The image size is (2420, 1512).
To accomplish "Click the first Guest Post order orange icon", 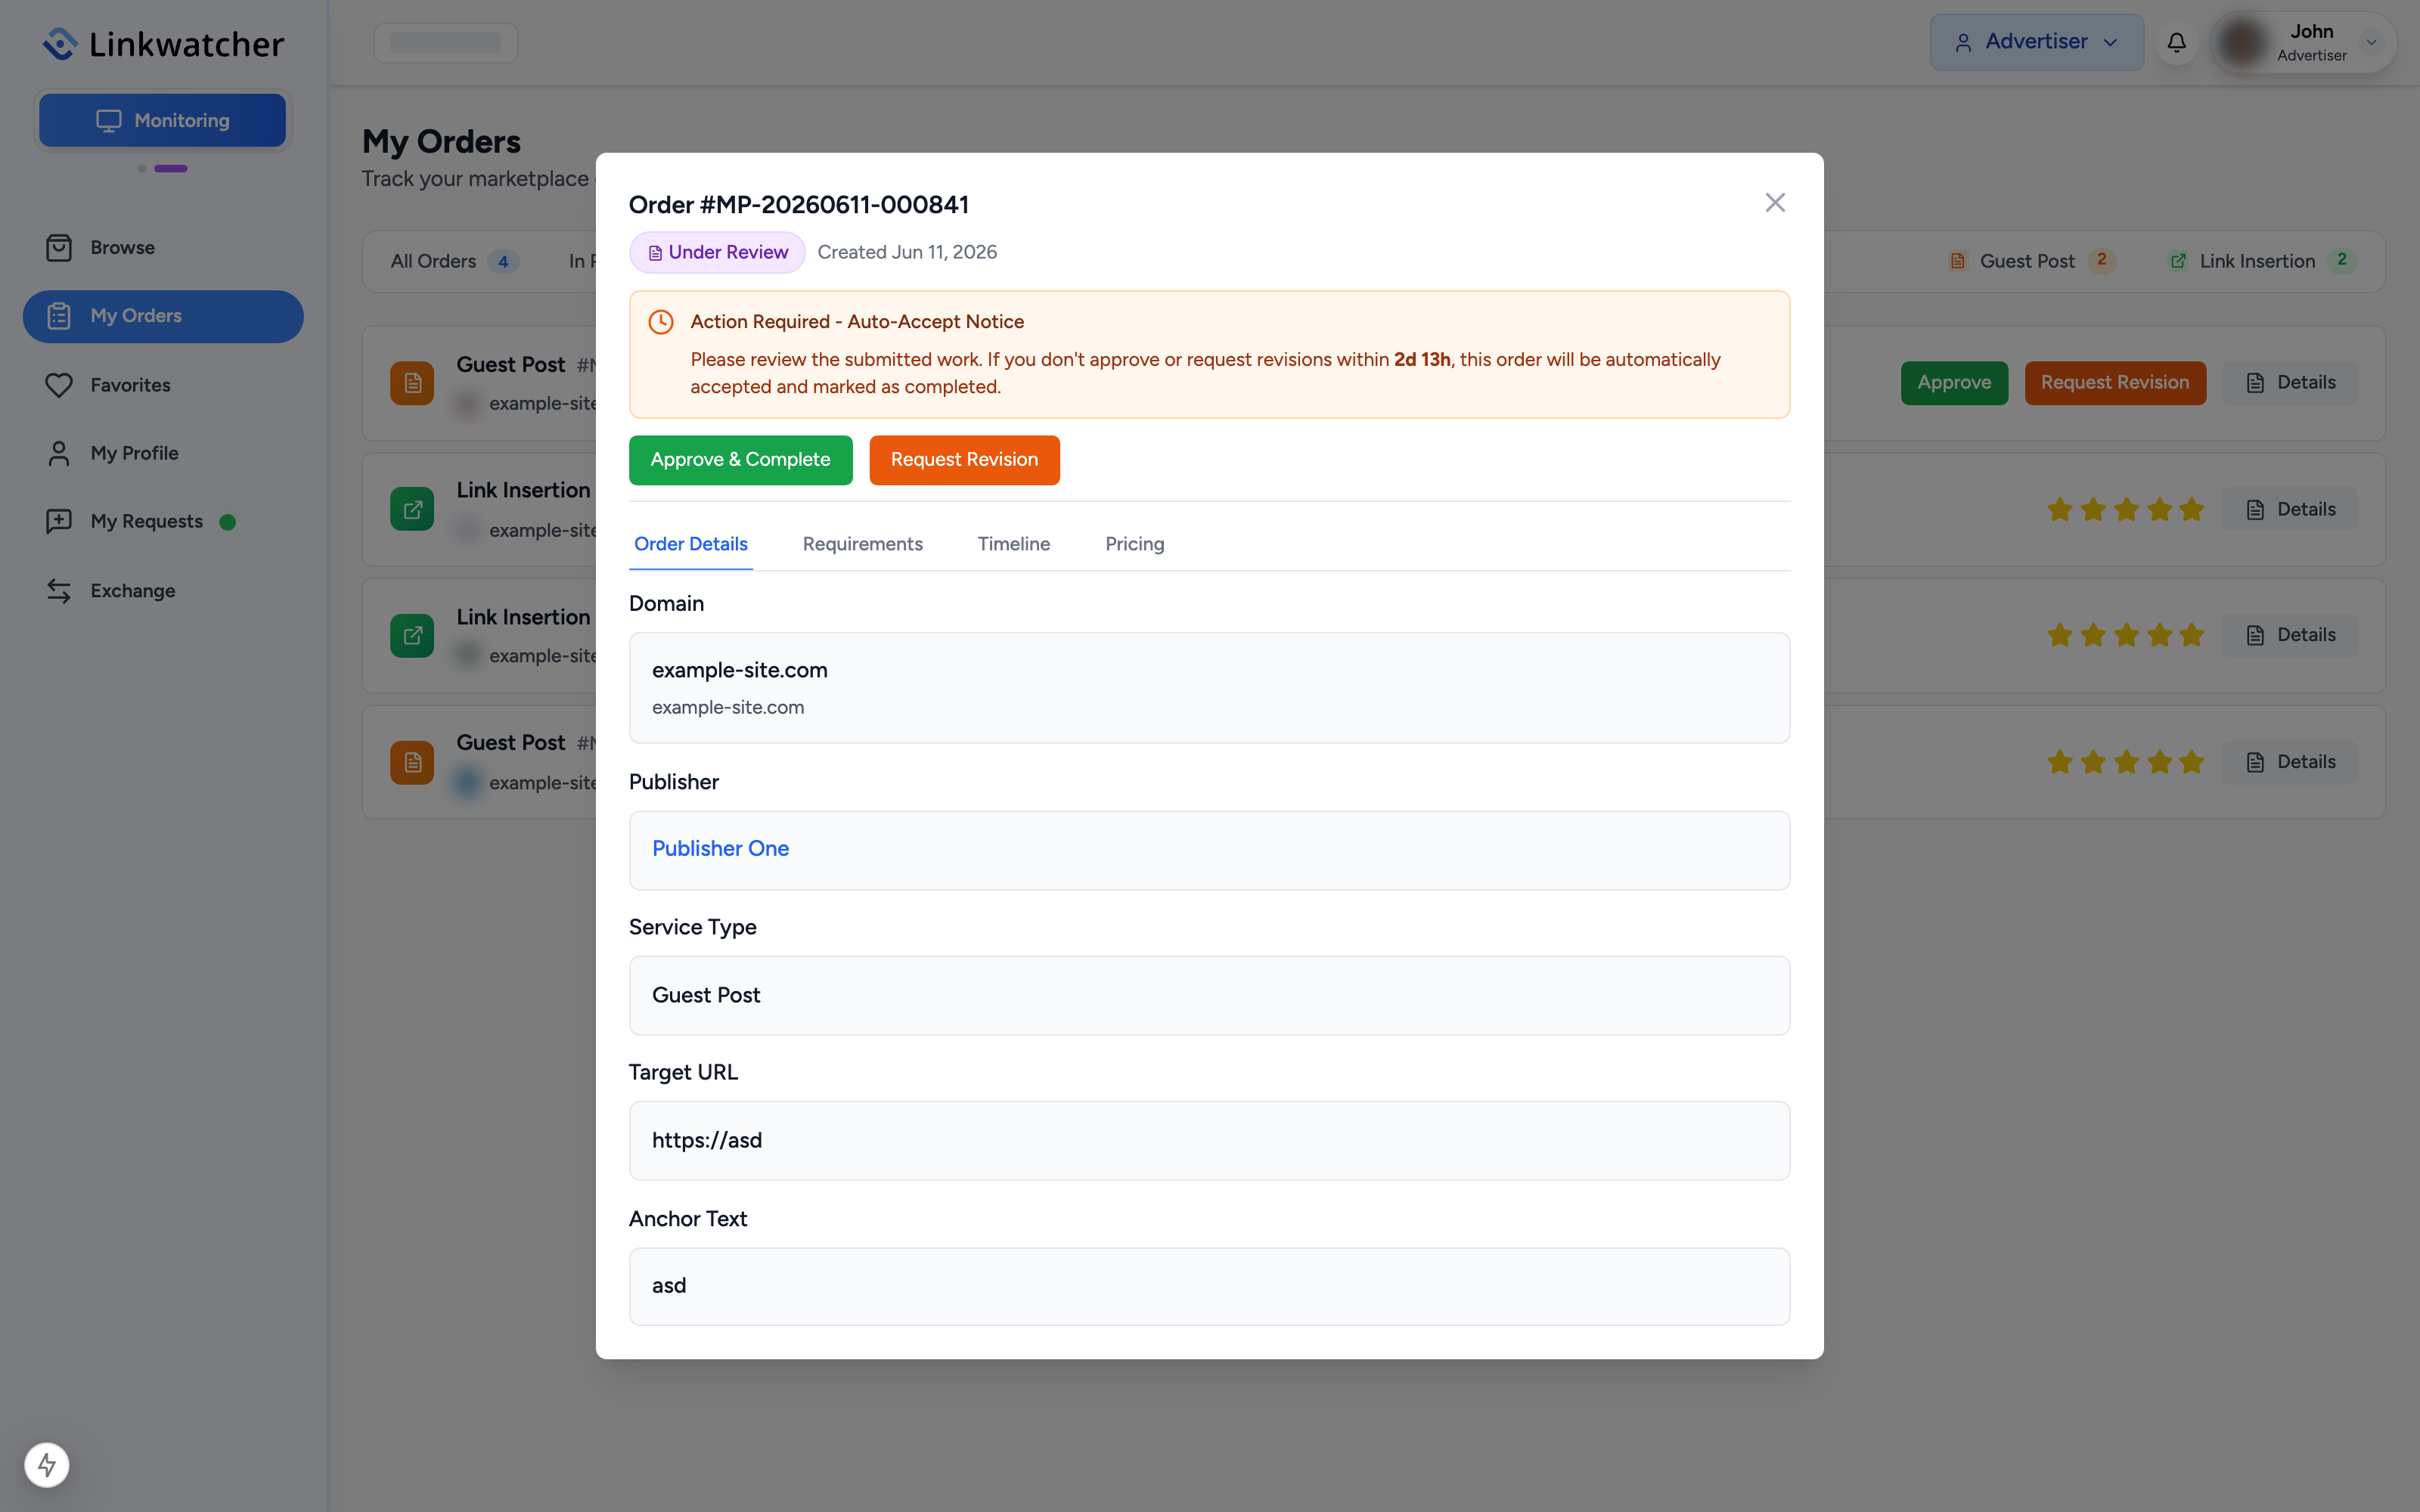I will 412,383.
